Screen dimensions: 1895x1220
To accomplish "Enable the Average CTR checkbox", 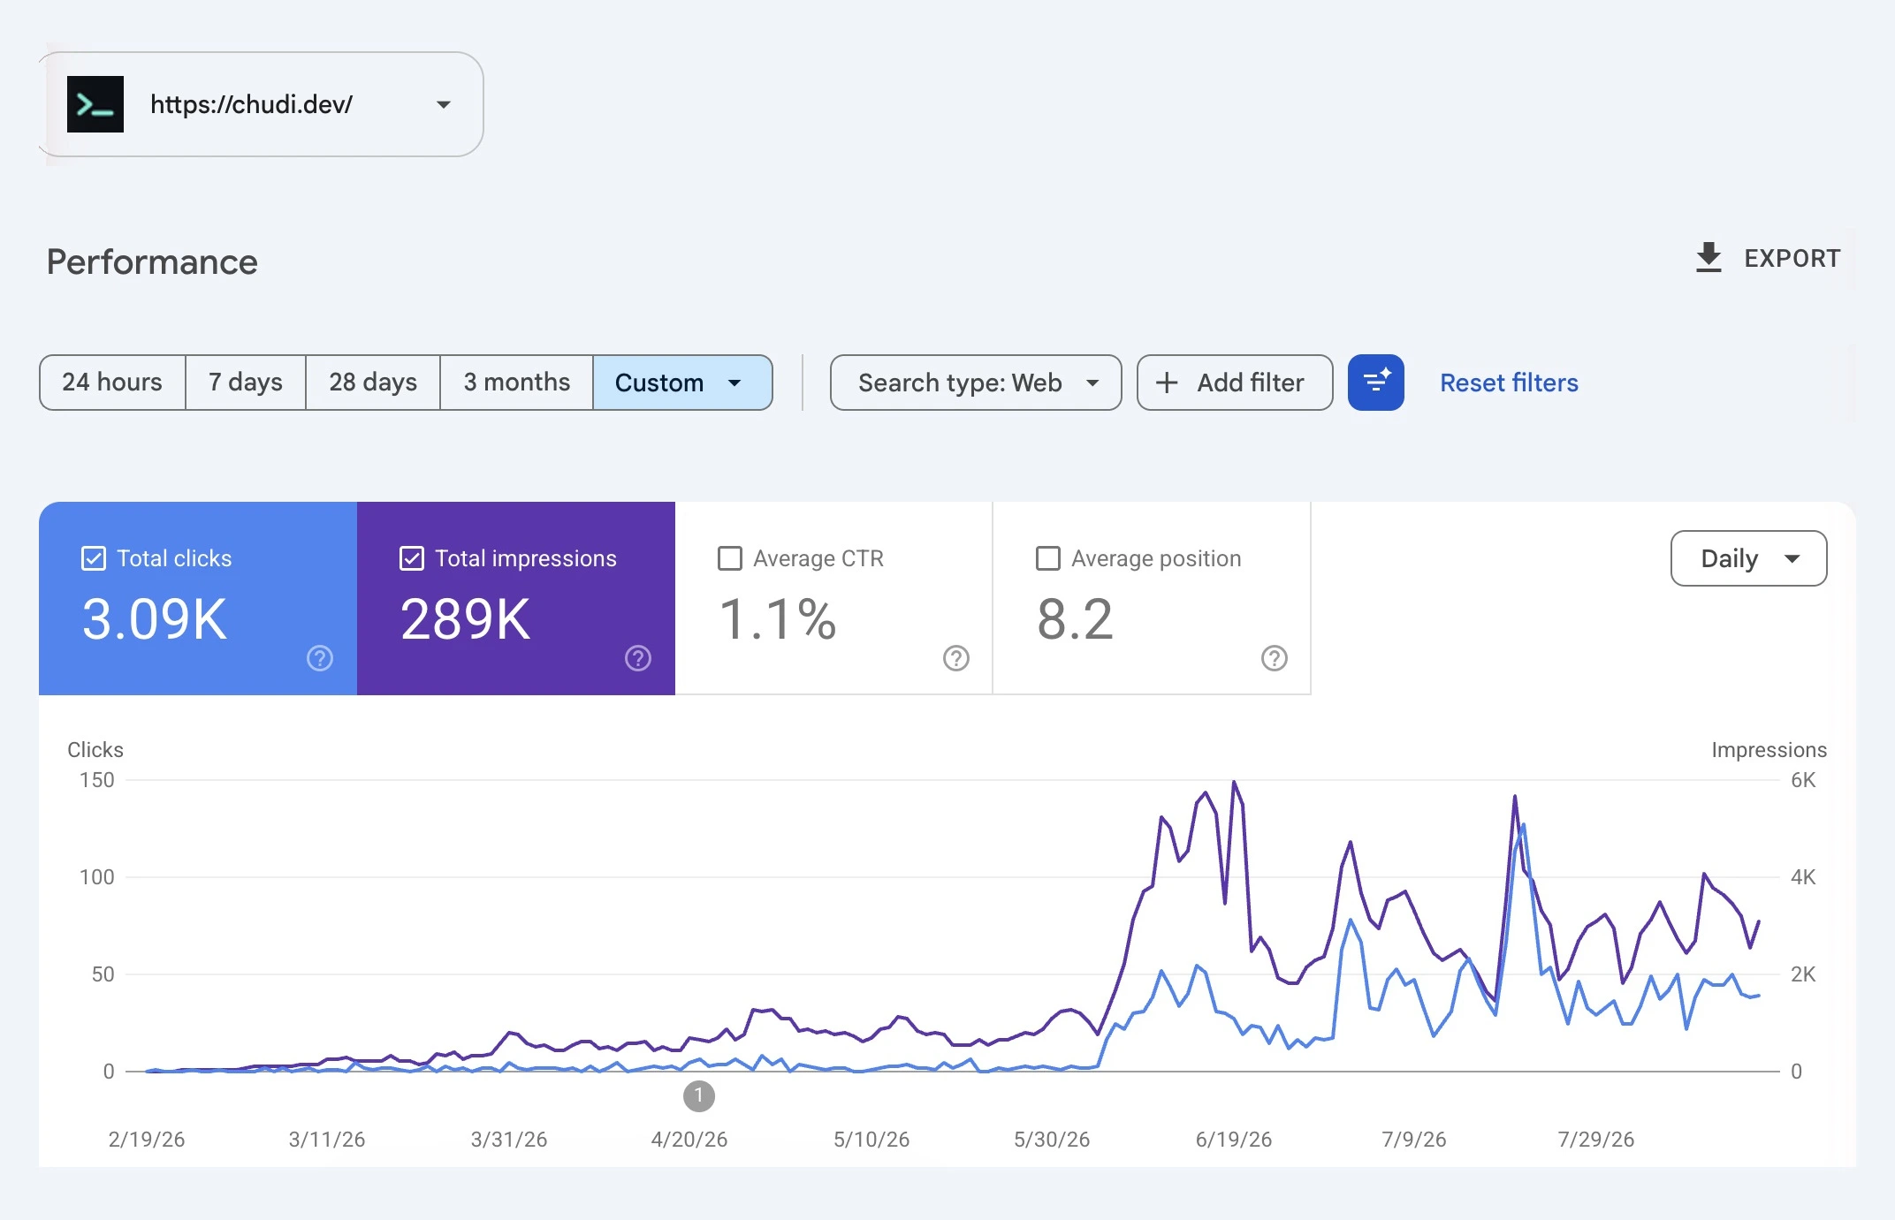I will [x=730, y=558].
